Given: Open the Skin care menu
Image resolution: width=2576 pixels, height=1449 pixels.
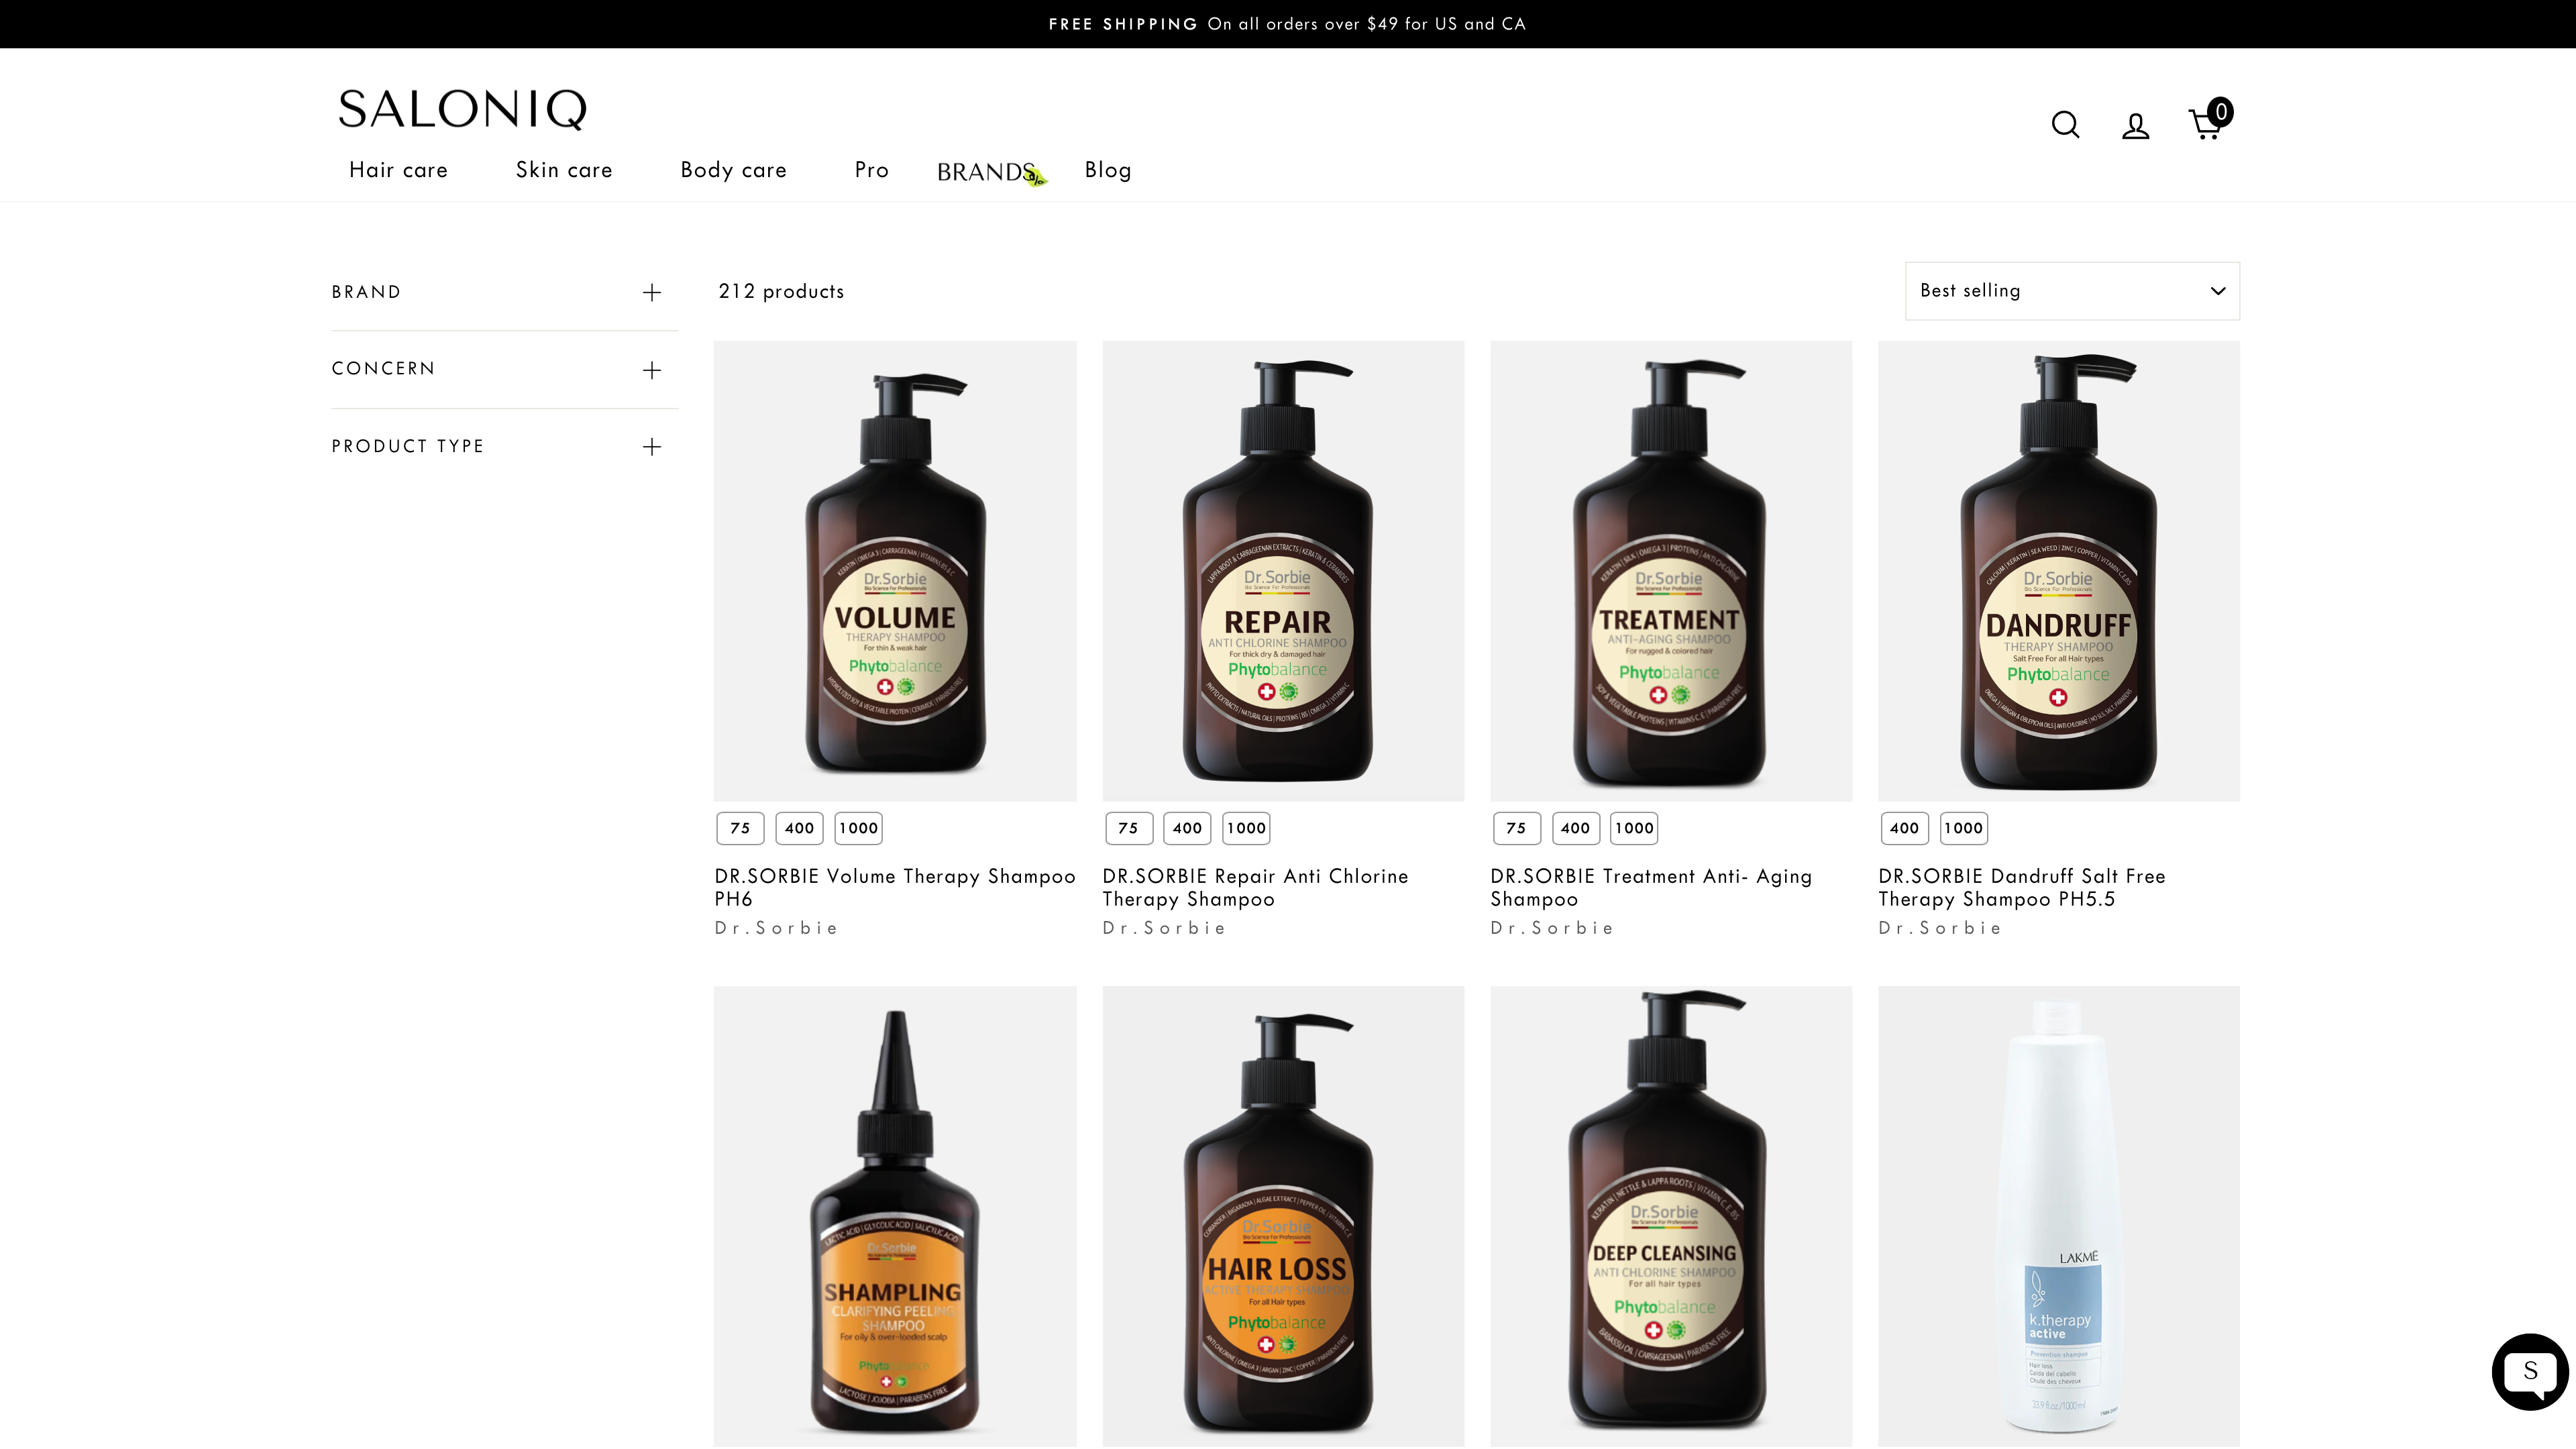Looking at the screenshot, I should (563, 170).
